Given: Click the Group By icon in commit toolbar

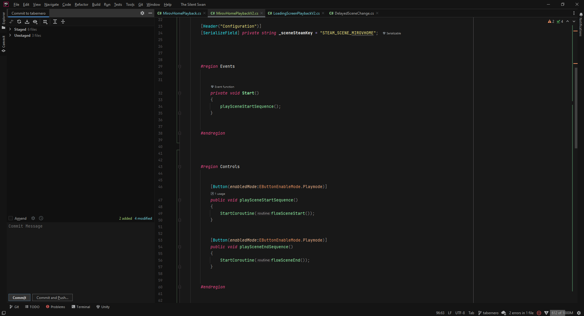Looking at the screenshot, I should (45, 22).
